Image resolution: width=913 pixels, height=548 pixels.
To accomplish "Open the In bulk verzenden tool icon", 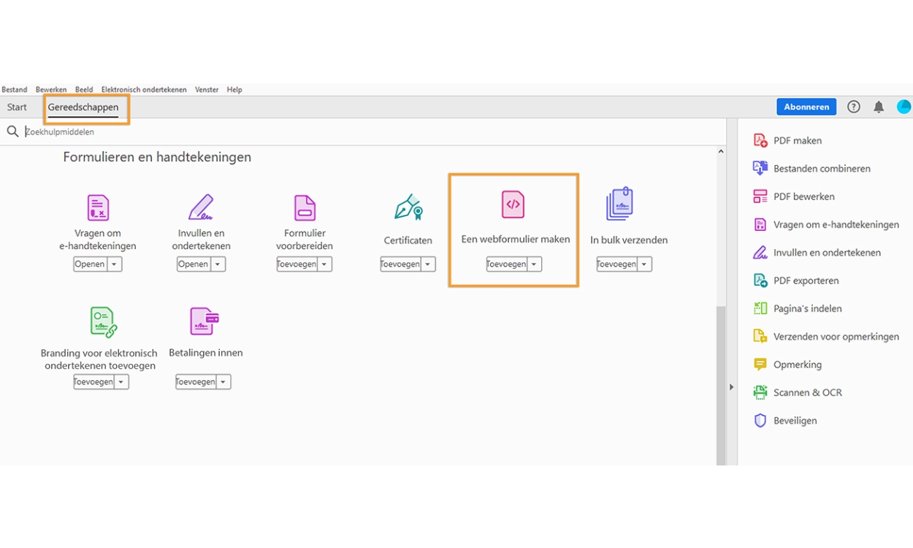I will click(x=619, y=205).
